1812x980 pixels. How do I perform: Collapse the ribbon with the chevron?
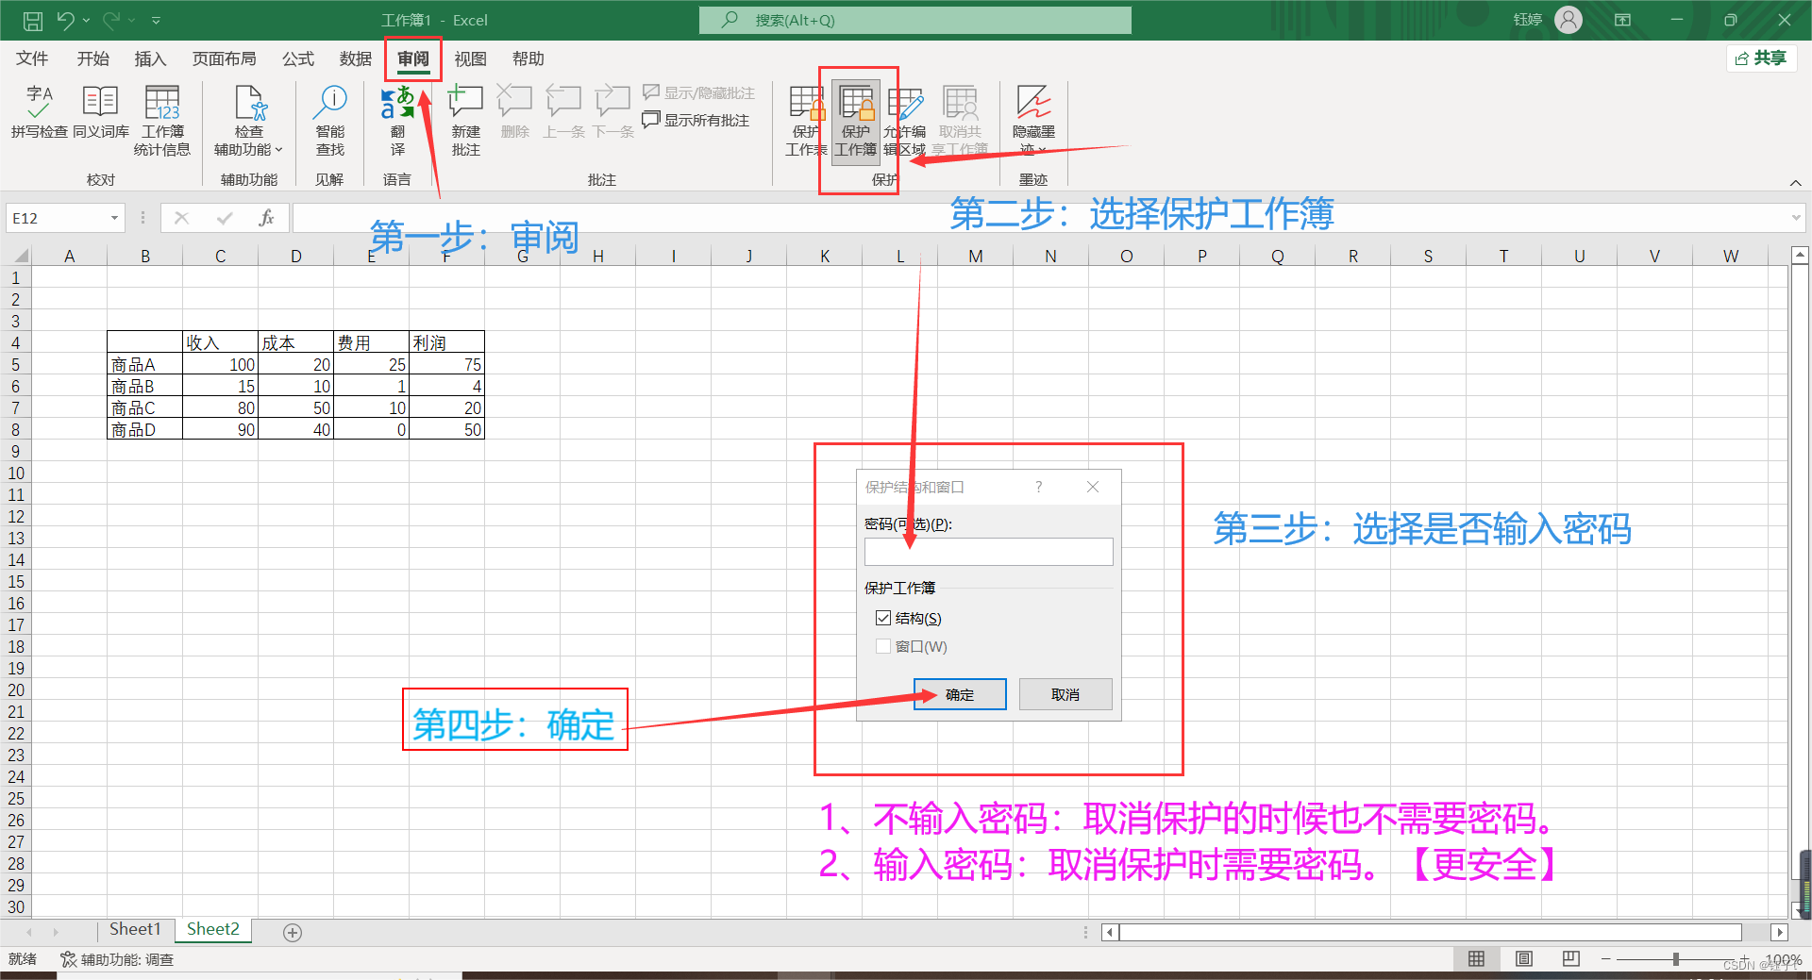(x=1795, y=182)
